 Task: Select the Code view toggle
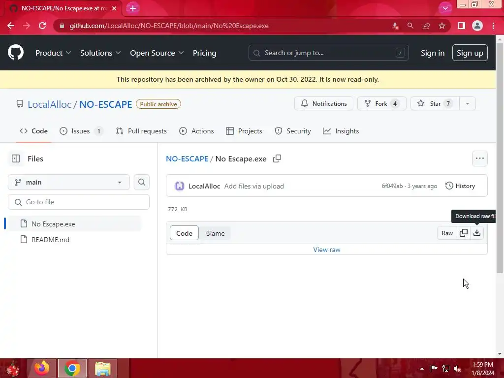(184, 233)
